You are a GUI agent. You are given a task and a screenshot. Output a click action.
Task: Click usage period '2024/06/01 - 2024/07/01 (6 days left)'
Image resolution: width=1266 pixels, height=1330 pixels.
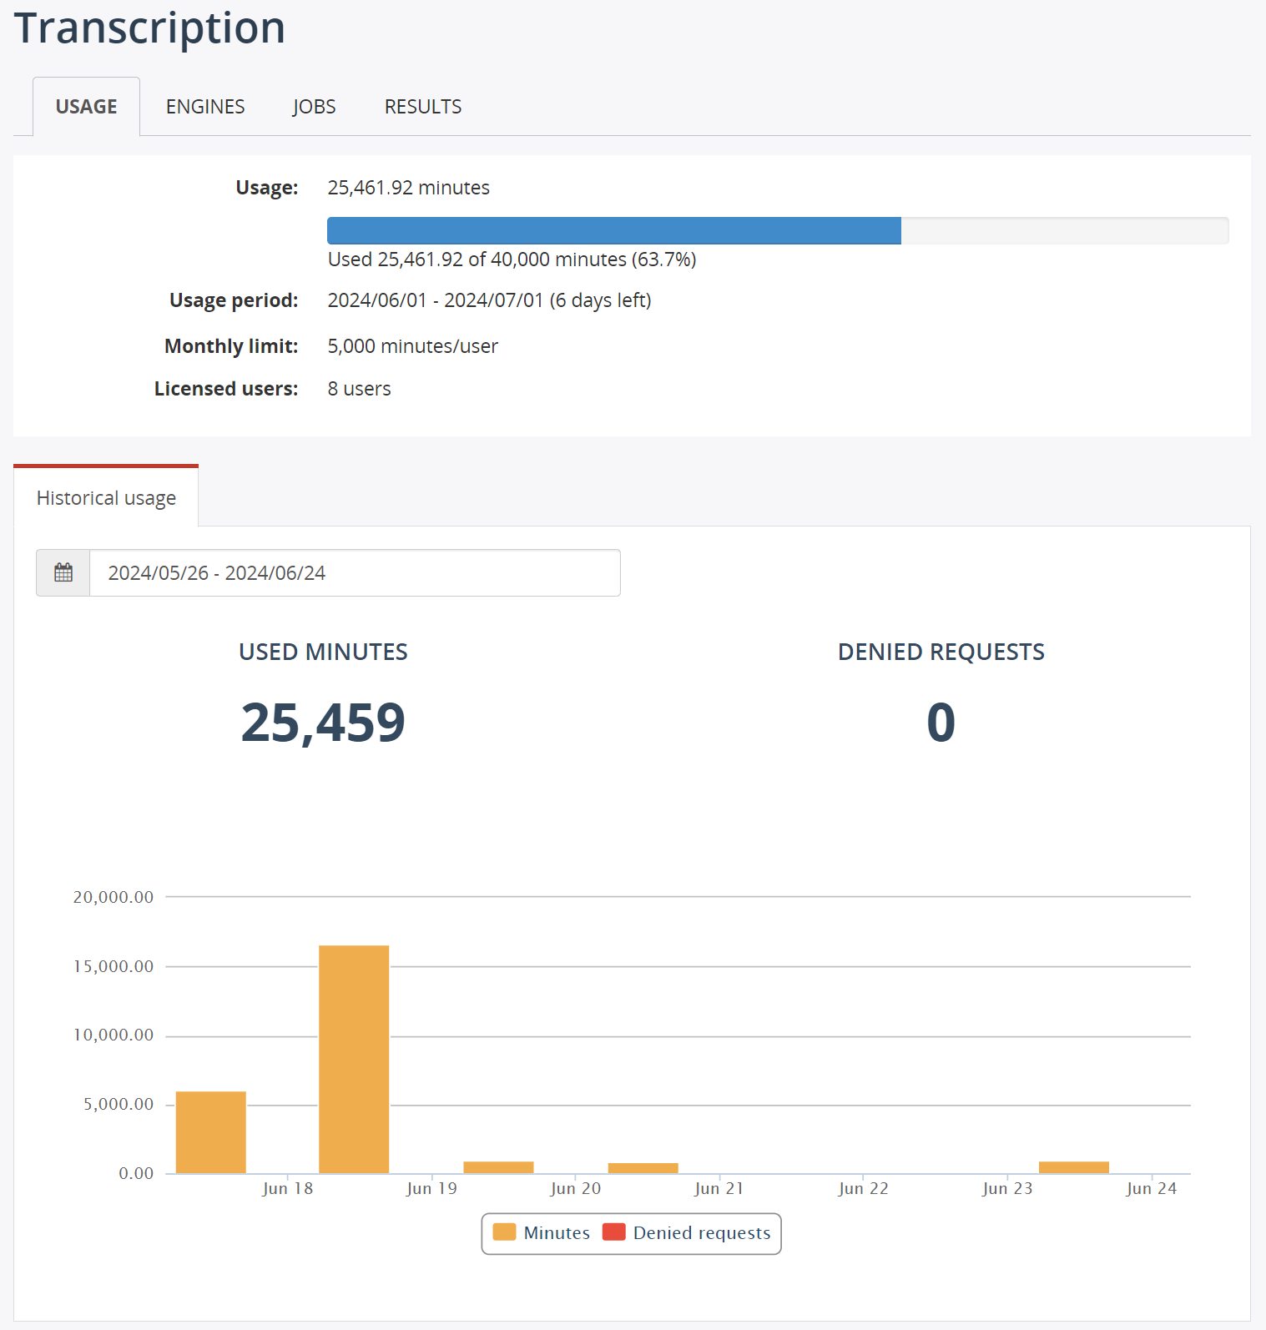(x=489, y=300)
